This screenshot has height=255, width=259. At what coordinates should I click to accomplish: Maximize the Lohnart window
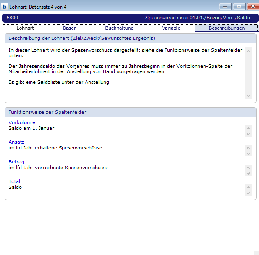click(x=239, y=7)
